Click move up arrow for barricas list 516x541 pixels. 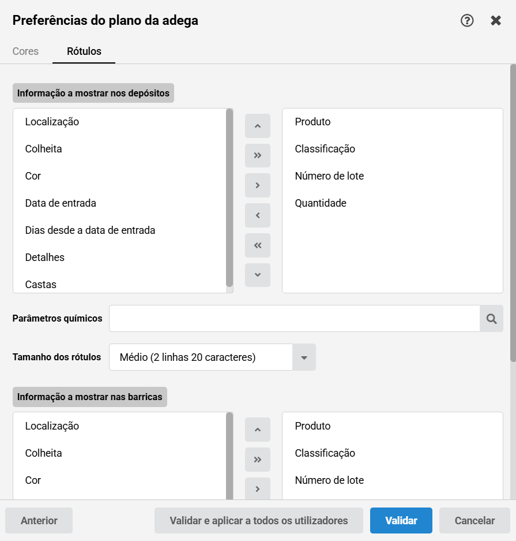[258, 430]
